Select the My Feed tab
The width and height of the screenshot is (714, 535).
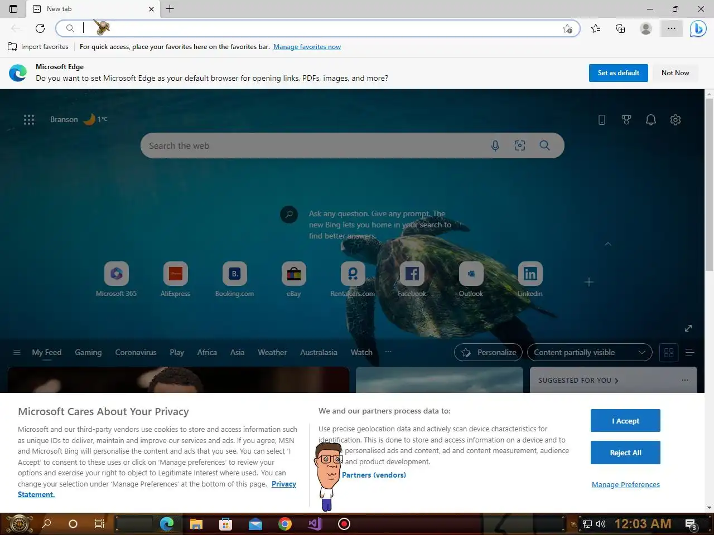tap(47, 352)
